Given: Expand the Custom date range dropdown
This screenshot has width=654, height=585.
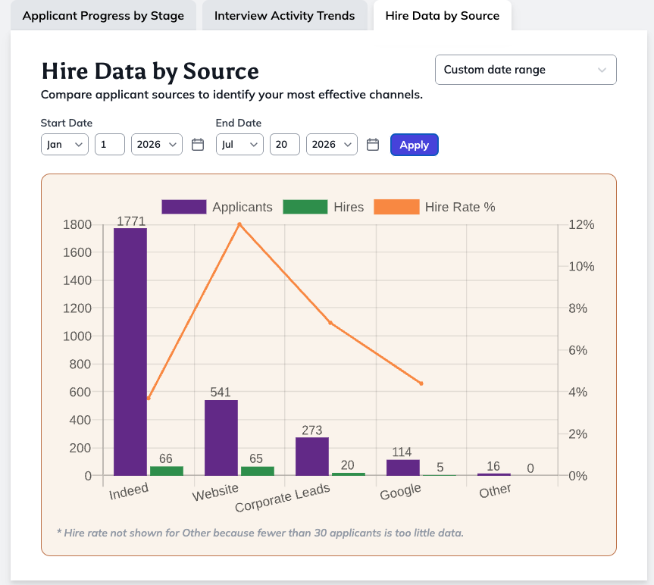Looking at the screenshot, I should (525, 70).
